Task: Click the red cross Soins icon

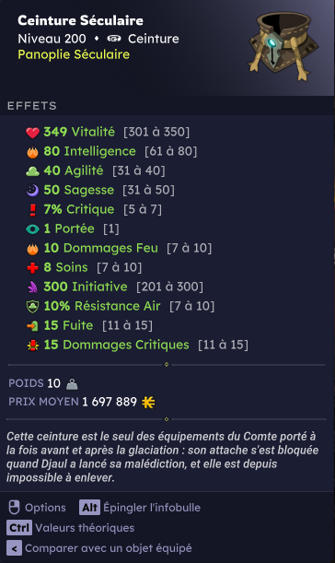Action: (x=32, y=268)
